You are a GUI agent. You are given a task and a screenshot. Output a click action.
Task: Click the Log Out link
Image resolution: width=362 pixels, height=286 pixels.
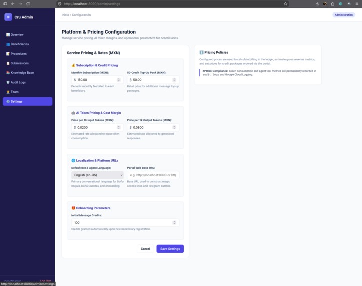tap(45, 281)
